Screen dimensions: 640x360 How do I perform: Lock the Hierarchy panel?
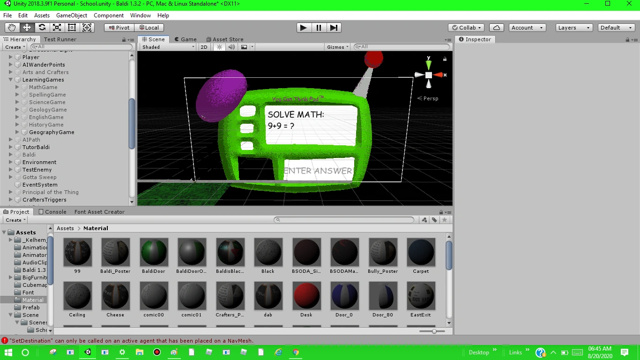(124, 40)
